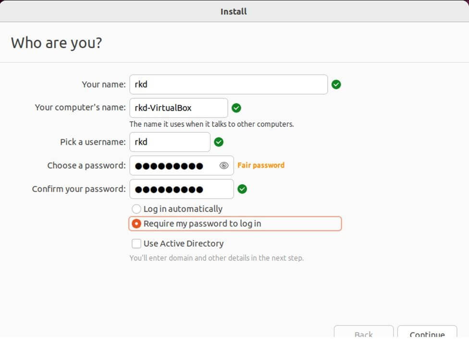The width and height of the screenshot is (469, 348).
Task: Click the Confirm your password field
Action: click(181, 189)
